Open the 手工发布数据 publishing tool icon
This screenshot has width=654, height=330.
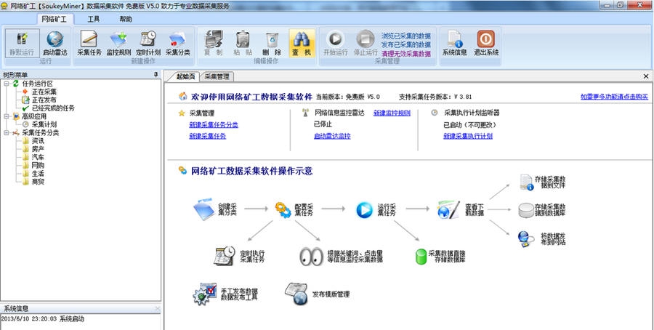pos(205,294)
